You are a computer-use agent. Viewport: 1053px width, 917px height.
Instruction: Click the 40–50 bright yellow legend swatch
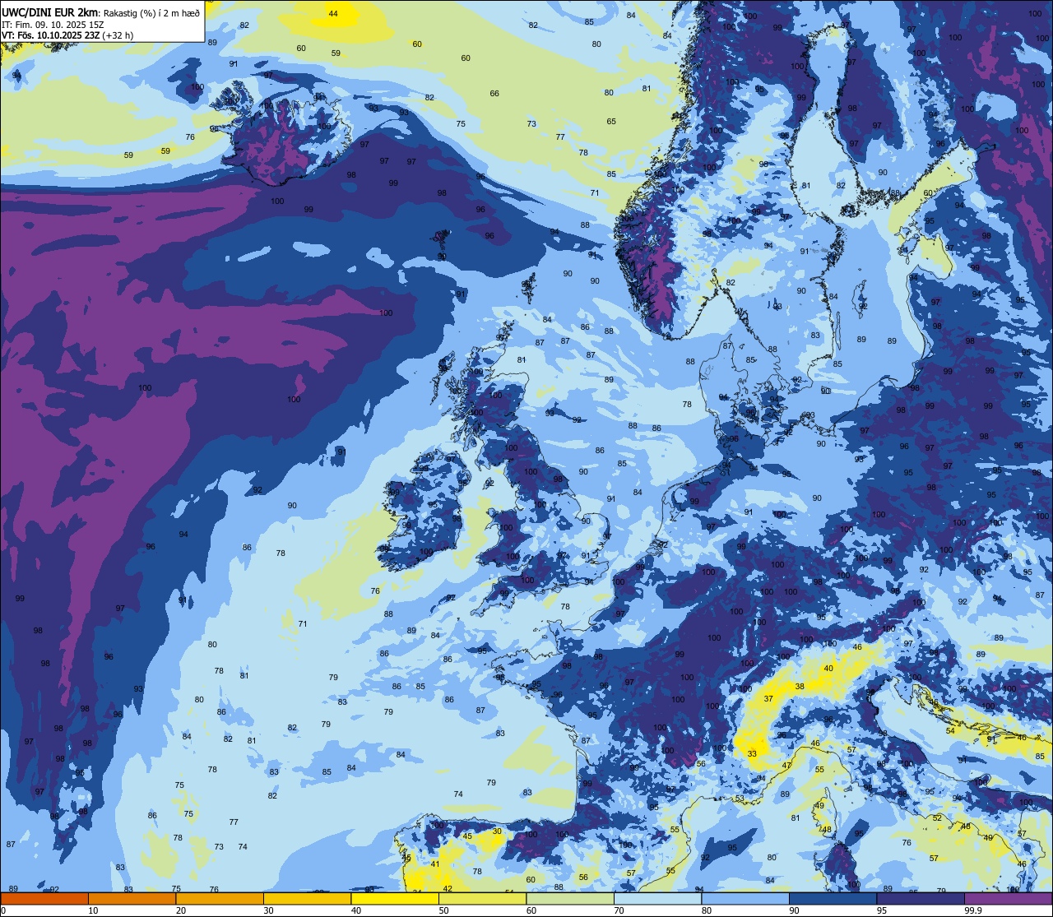tap(395, 898)
